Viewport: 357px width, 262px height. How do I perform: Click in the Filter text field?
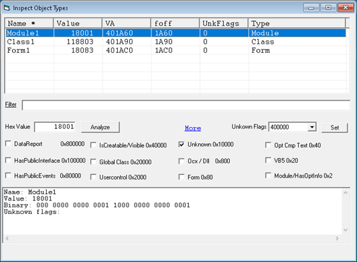[186, 105]
